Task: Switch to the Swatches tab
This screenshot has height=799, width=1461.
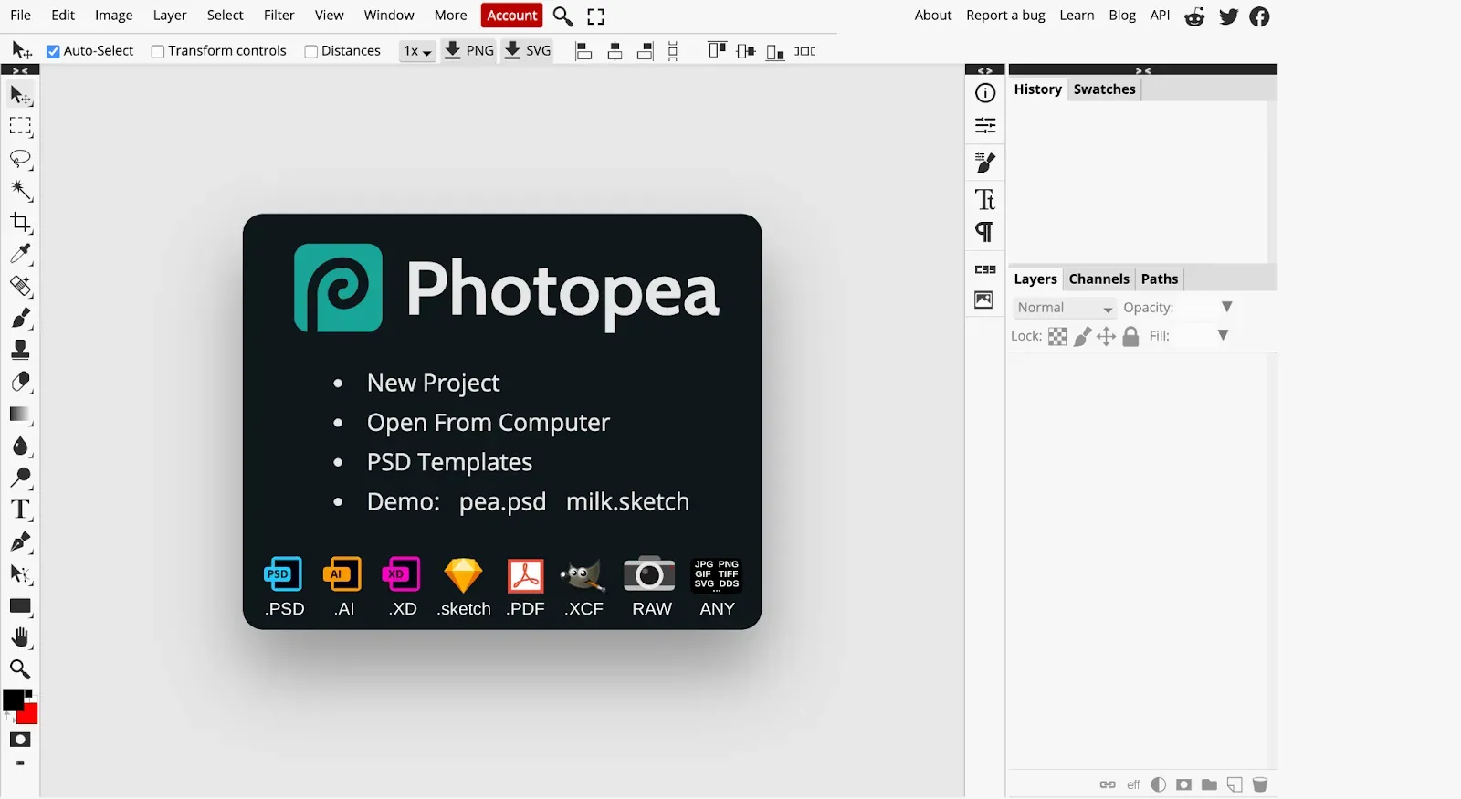Action: click(1104, 89)
